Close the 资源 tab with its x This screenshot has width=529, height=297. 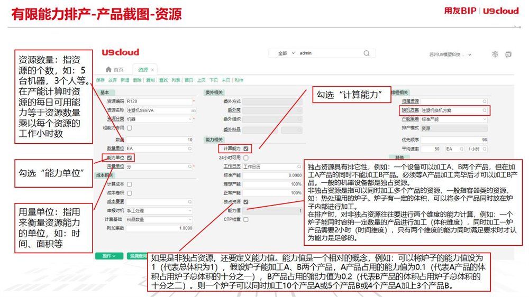[x=152, y=70]
